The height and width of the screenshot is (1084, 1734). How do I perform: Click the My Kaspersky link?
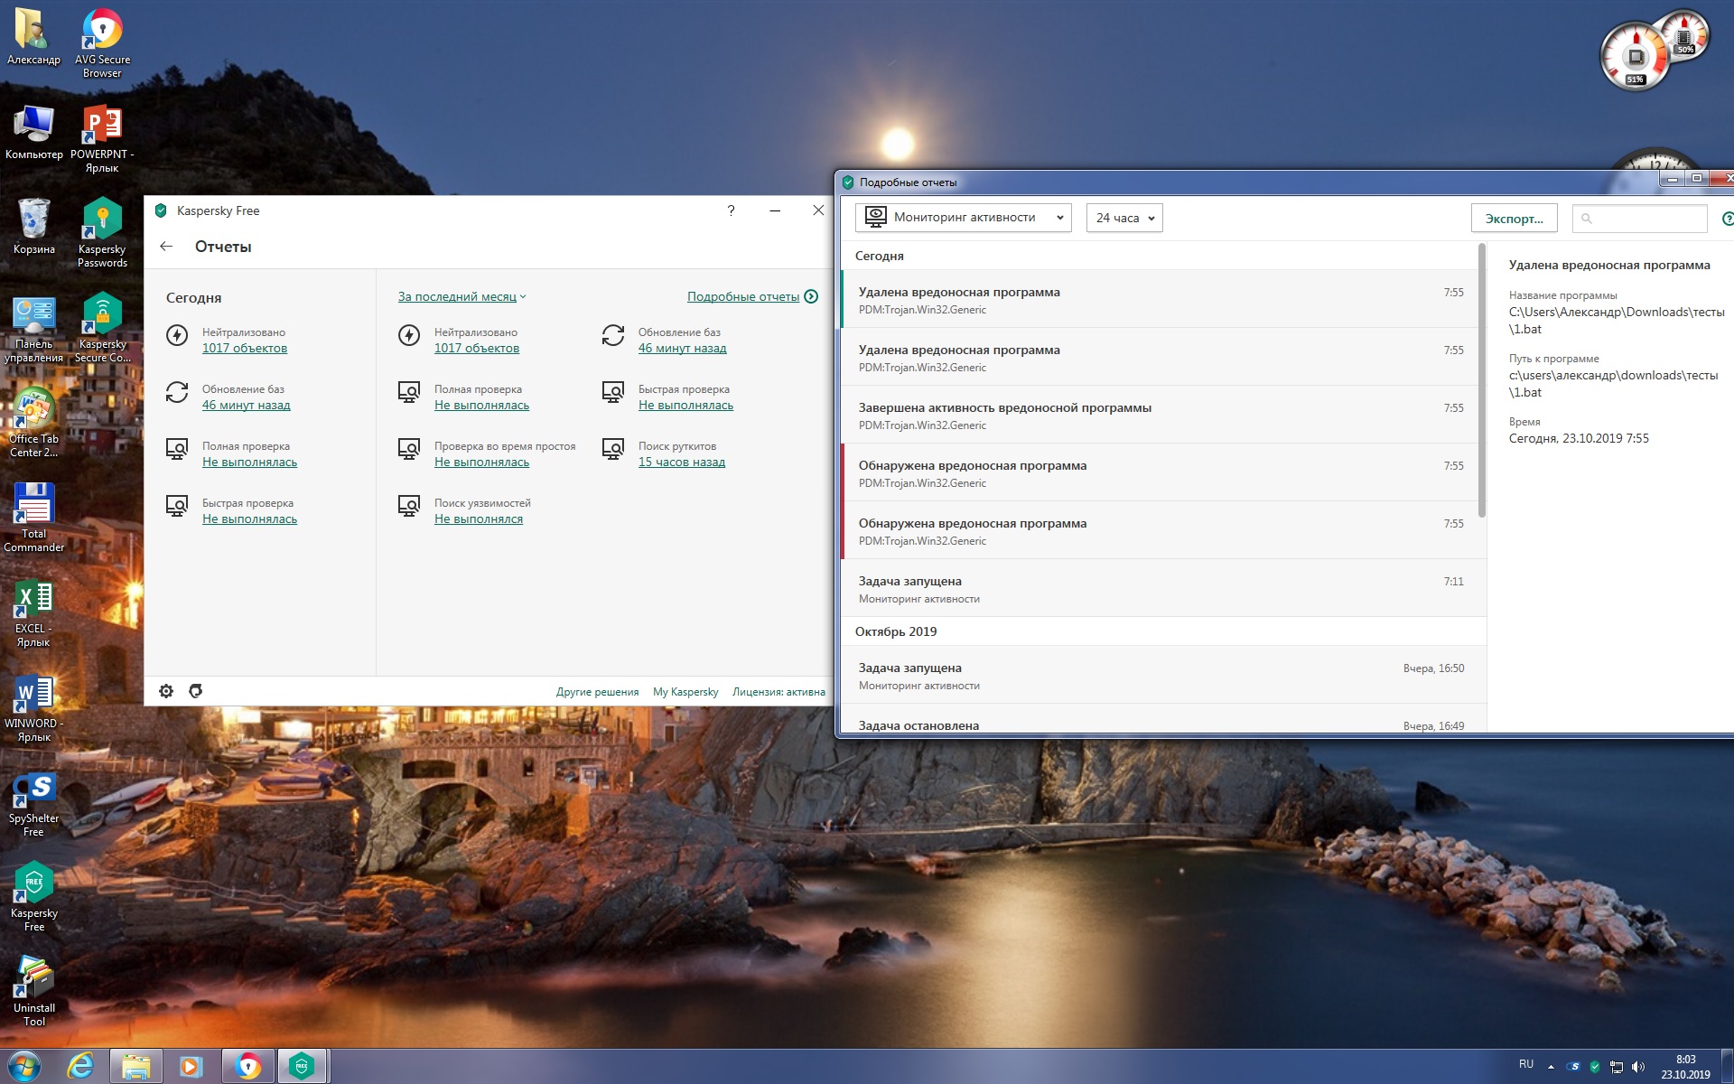click(x=685, y=692)
